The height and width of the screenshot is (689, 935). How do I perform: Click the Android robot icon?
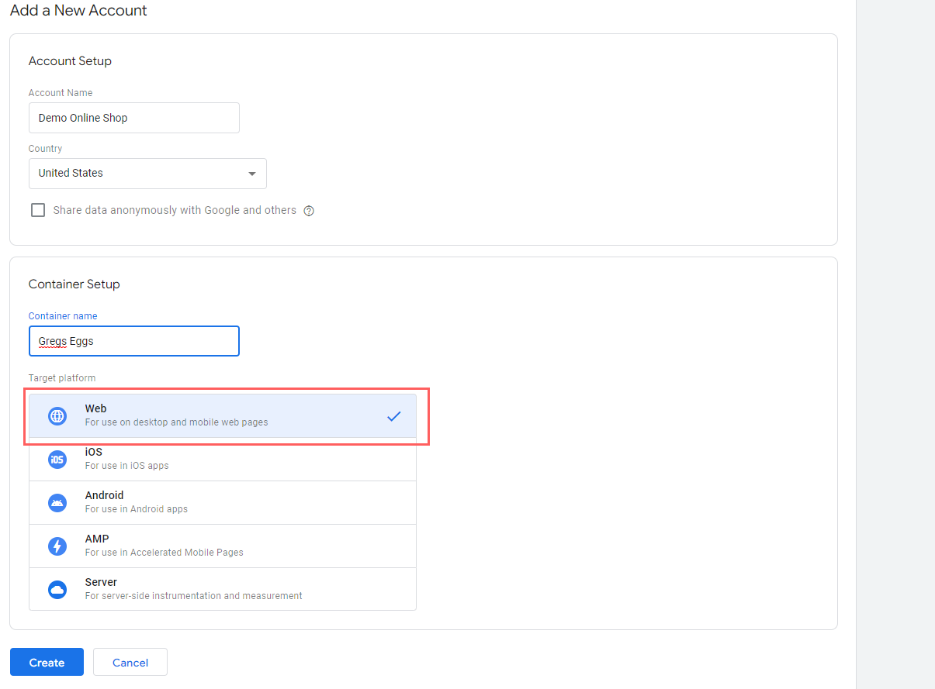(x=57, y=503)
